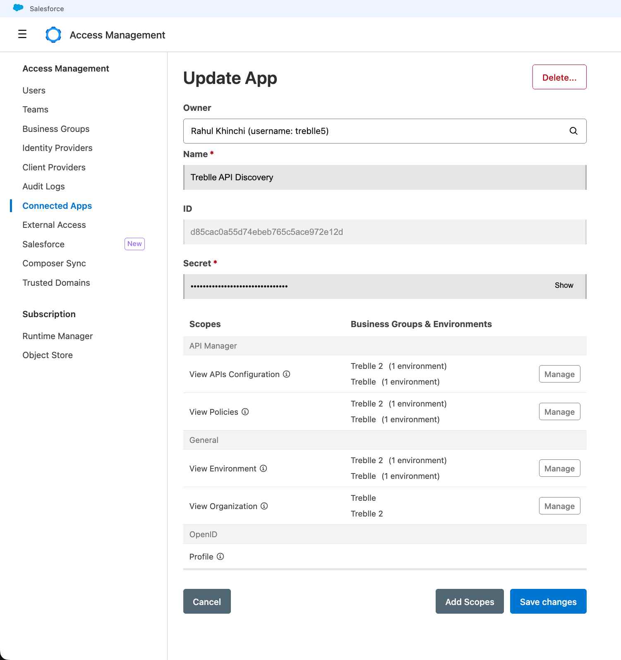
Task: Select Business Groups in sidebar
Action: (56, 129)
